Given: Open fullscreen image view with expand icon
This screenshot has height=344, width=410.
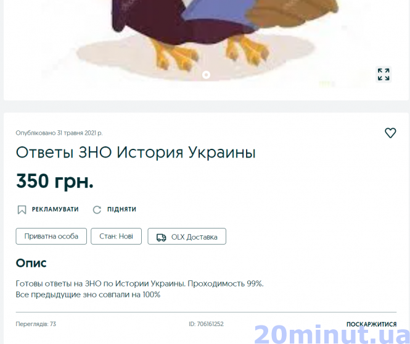Looking at the screenshot, I should tap(383, 74).
